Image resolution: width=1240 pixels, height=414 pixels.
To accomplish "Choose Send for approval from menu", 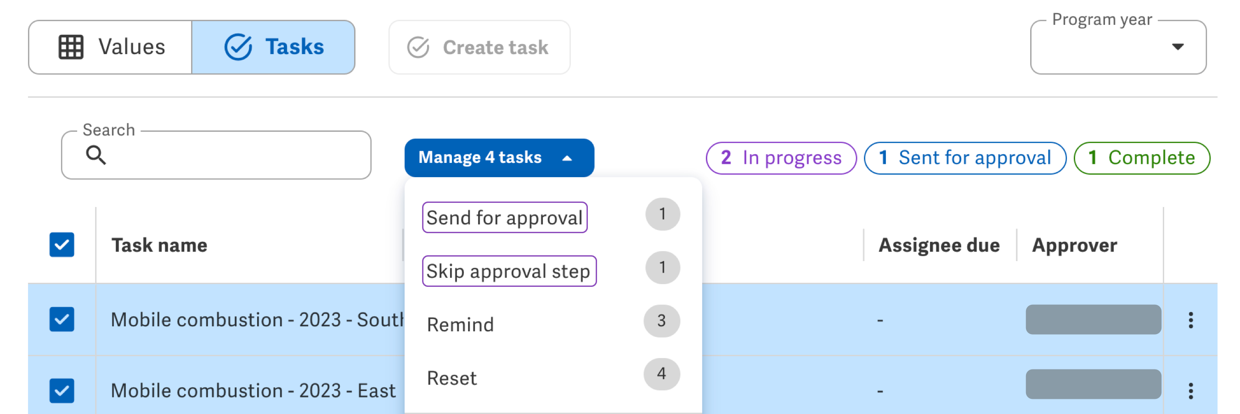I will (504, 218).
